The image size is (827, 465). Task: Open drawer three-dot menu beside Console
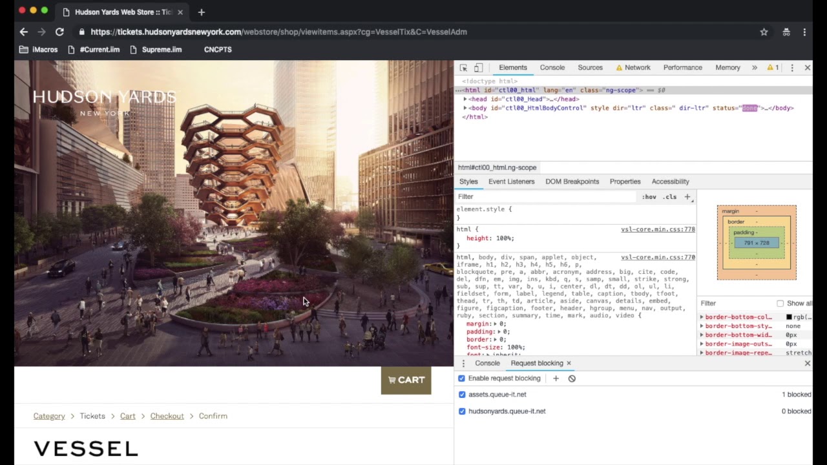[463, 364]
